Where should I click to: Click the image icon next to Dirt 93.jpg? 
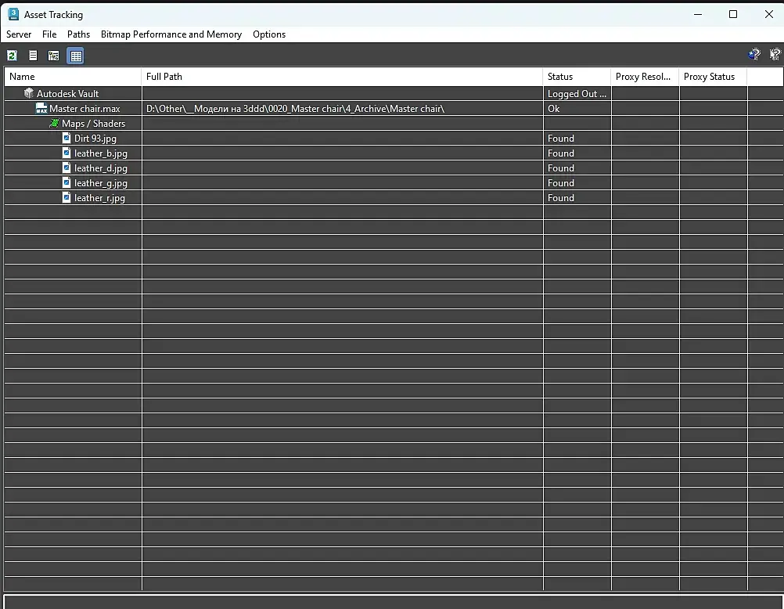tap(67, 138)
